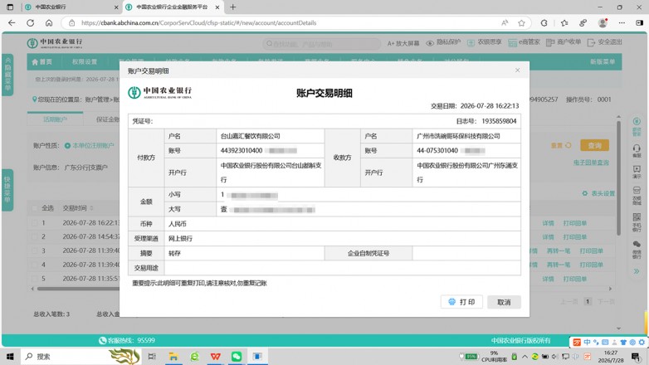Click the 打印 button in the dialog
Screen dimensions: 649x365
pyautogui.click(x=461, y=302)
